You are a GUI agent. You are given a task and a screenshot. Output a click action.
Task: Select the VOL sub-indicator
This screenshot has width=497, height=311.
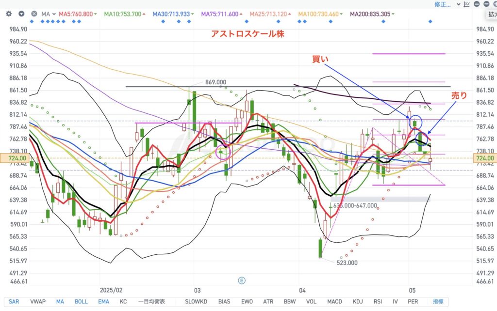pyautogui.click(x=311, y=301)
